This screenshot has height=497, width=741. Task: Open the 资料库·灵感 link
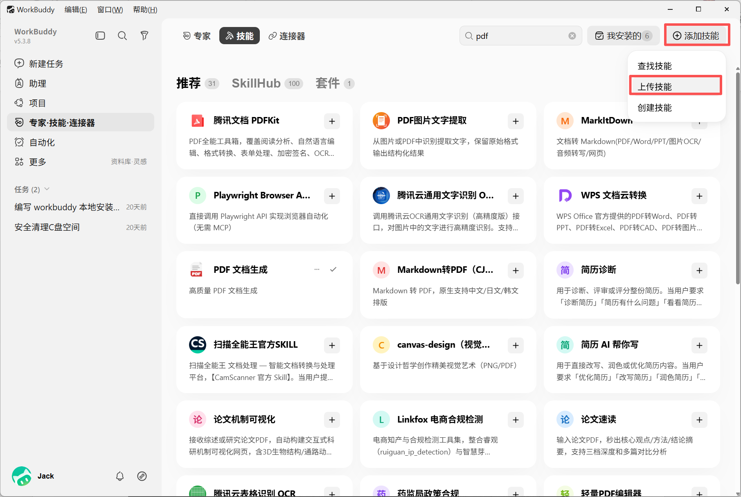click(x=128, y=162)
